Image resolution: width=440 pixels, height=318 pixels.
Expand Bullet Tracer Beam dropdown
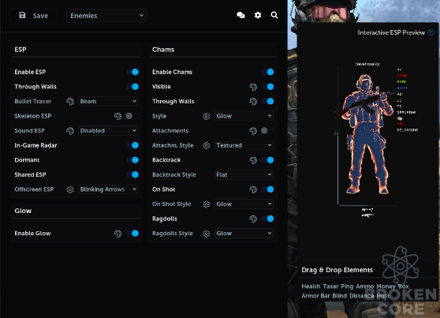pyautogui.click(x=108, y=102)
